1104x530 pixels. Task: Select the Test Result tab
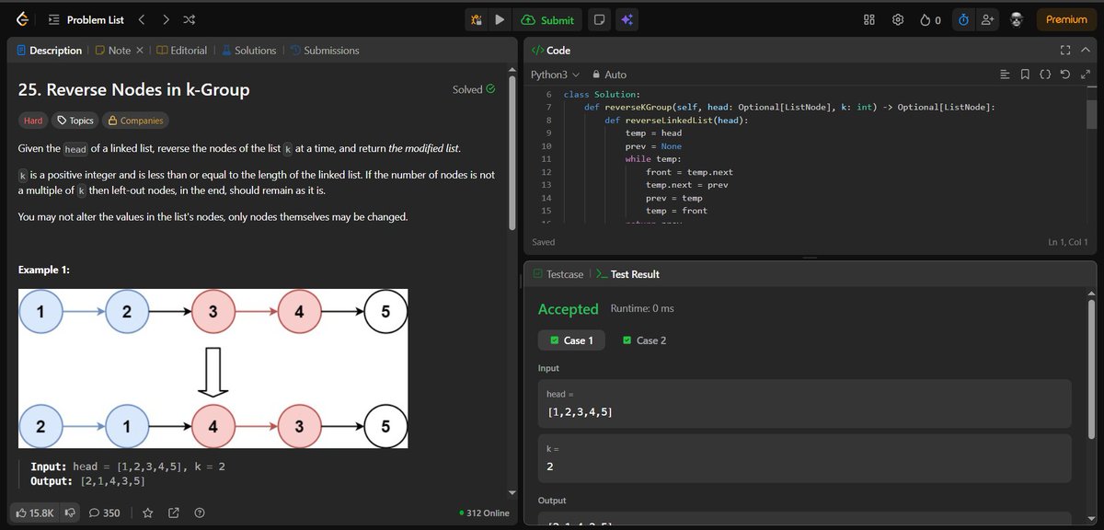coord(627,274)
